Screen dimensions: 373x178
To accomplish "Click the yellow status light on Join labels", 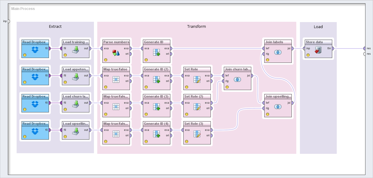I will [268, 60].
